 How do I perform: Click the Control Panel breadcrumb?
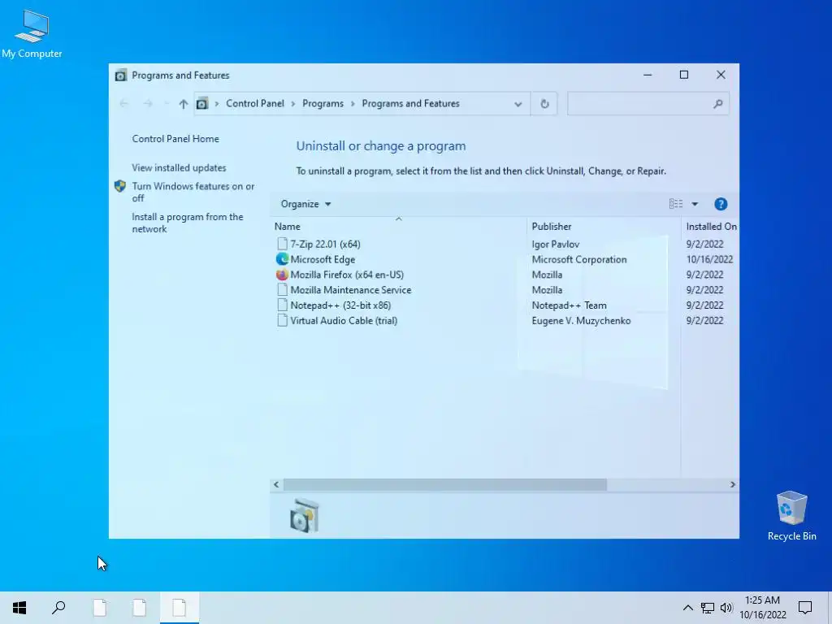point(255,103)
